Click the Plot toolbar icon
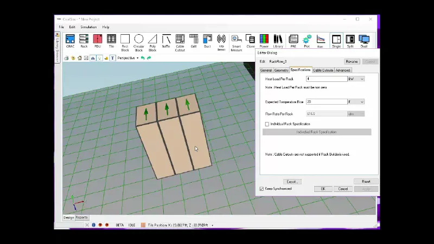 pyautogui.click(x=307, y=41)
